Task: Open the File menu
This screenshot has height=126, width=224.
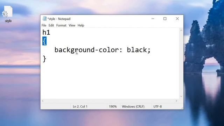Action: point(44,26)
